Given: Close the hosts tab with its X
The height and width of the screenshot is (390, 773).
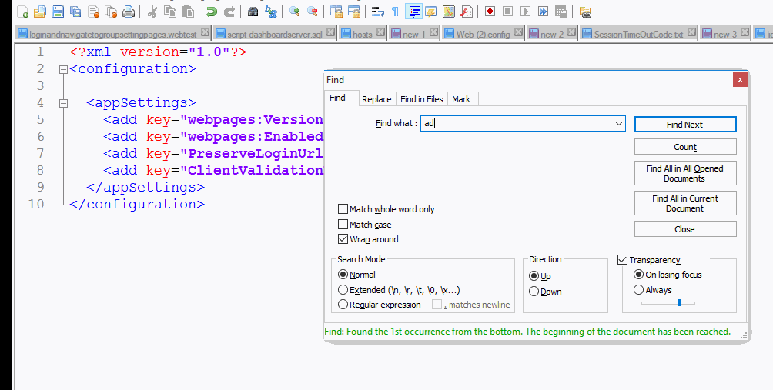Looking at the screenshot, I should (x=380, y=32).
